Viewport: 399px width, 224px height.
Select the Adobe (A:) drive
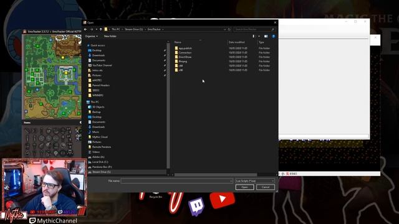[x=98, y=157]
